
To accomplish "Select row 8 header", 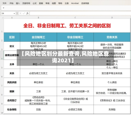I will pos(2,91).
